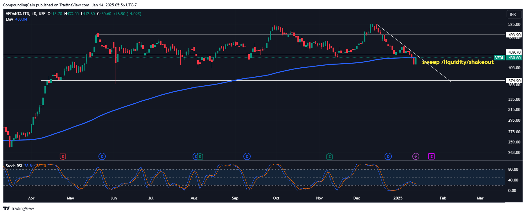Click the Apr label on time axis

(x=31, y=198)
